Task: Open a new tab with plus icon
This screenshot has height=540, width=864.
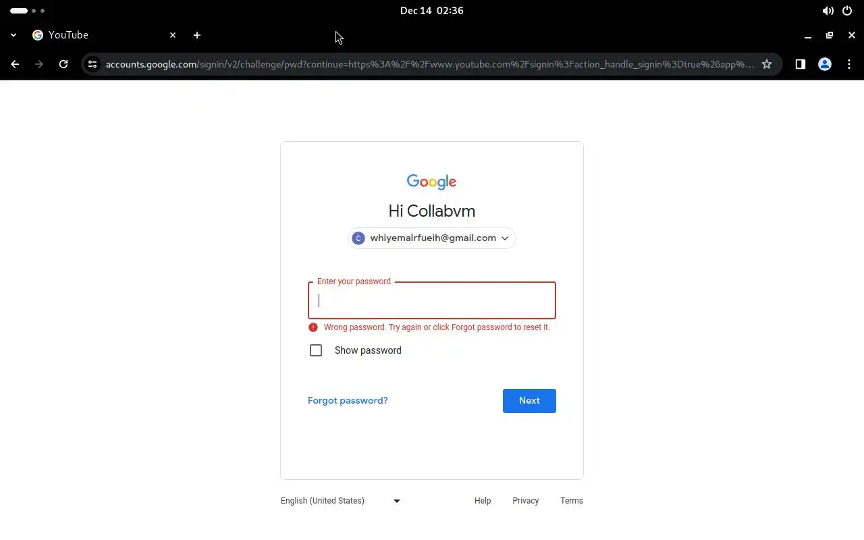Action: [197, 35]
